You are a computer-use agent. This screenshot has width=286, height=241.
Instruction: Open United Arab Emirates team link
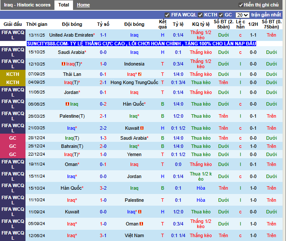[x=71, y=35]
